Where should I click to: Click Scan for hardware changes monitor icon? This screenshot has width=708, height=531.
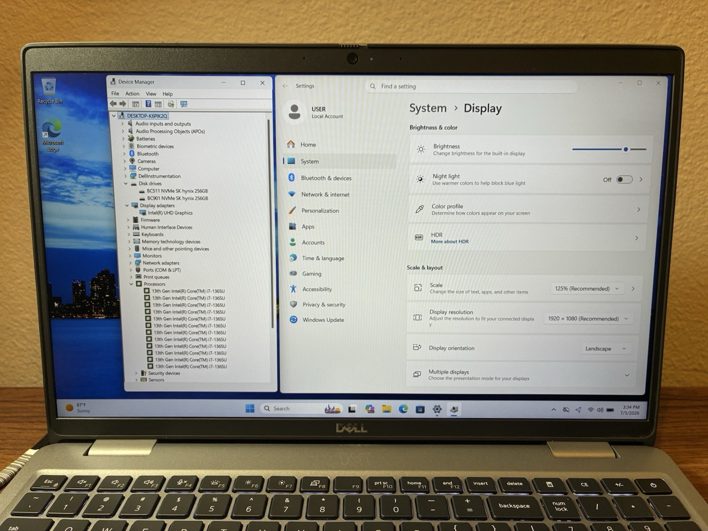(184, 104)
